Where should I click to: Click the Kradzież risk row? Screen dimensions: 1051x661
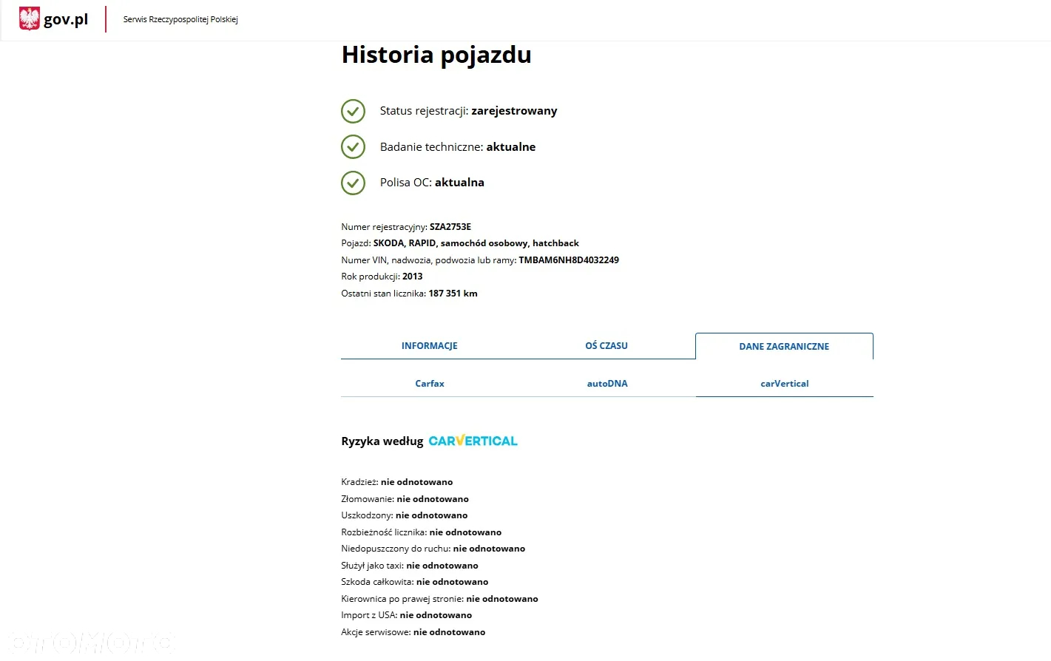(x=397, y=482)
